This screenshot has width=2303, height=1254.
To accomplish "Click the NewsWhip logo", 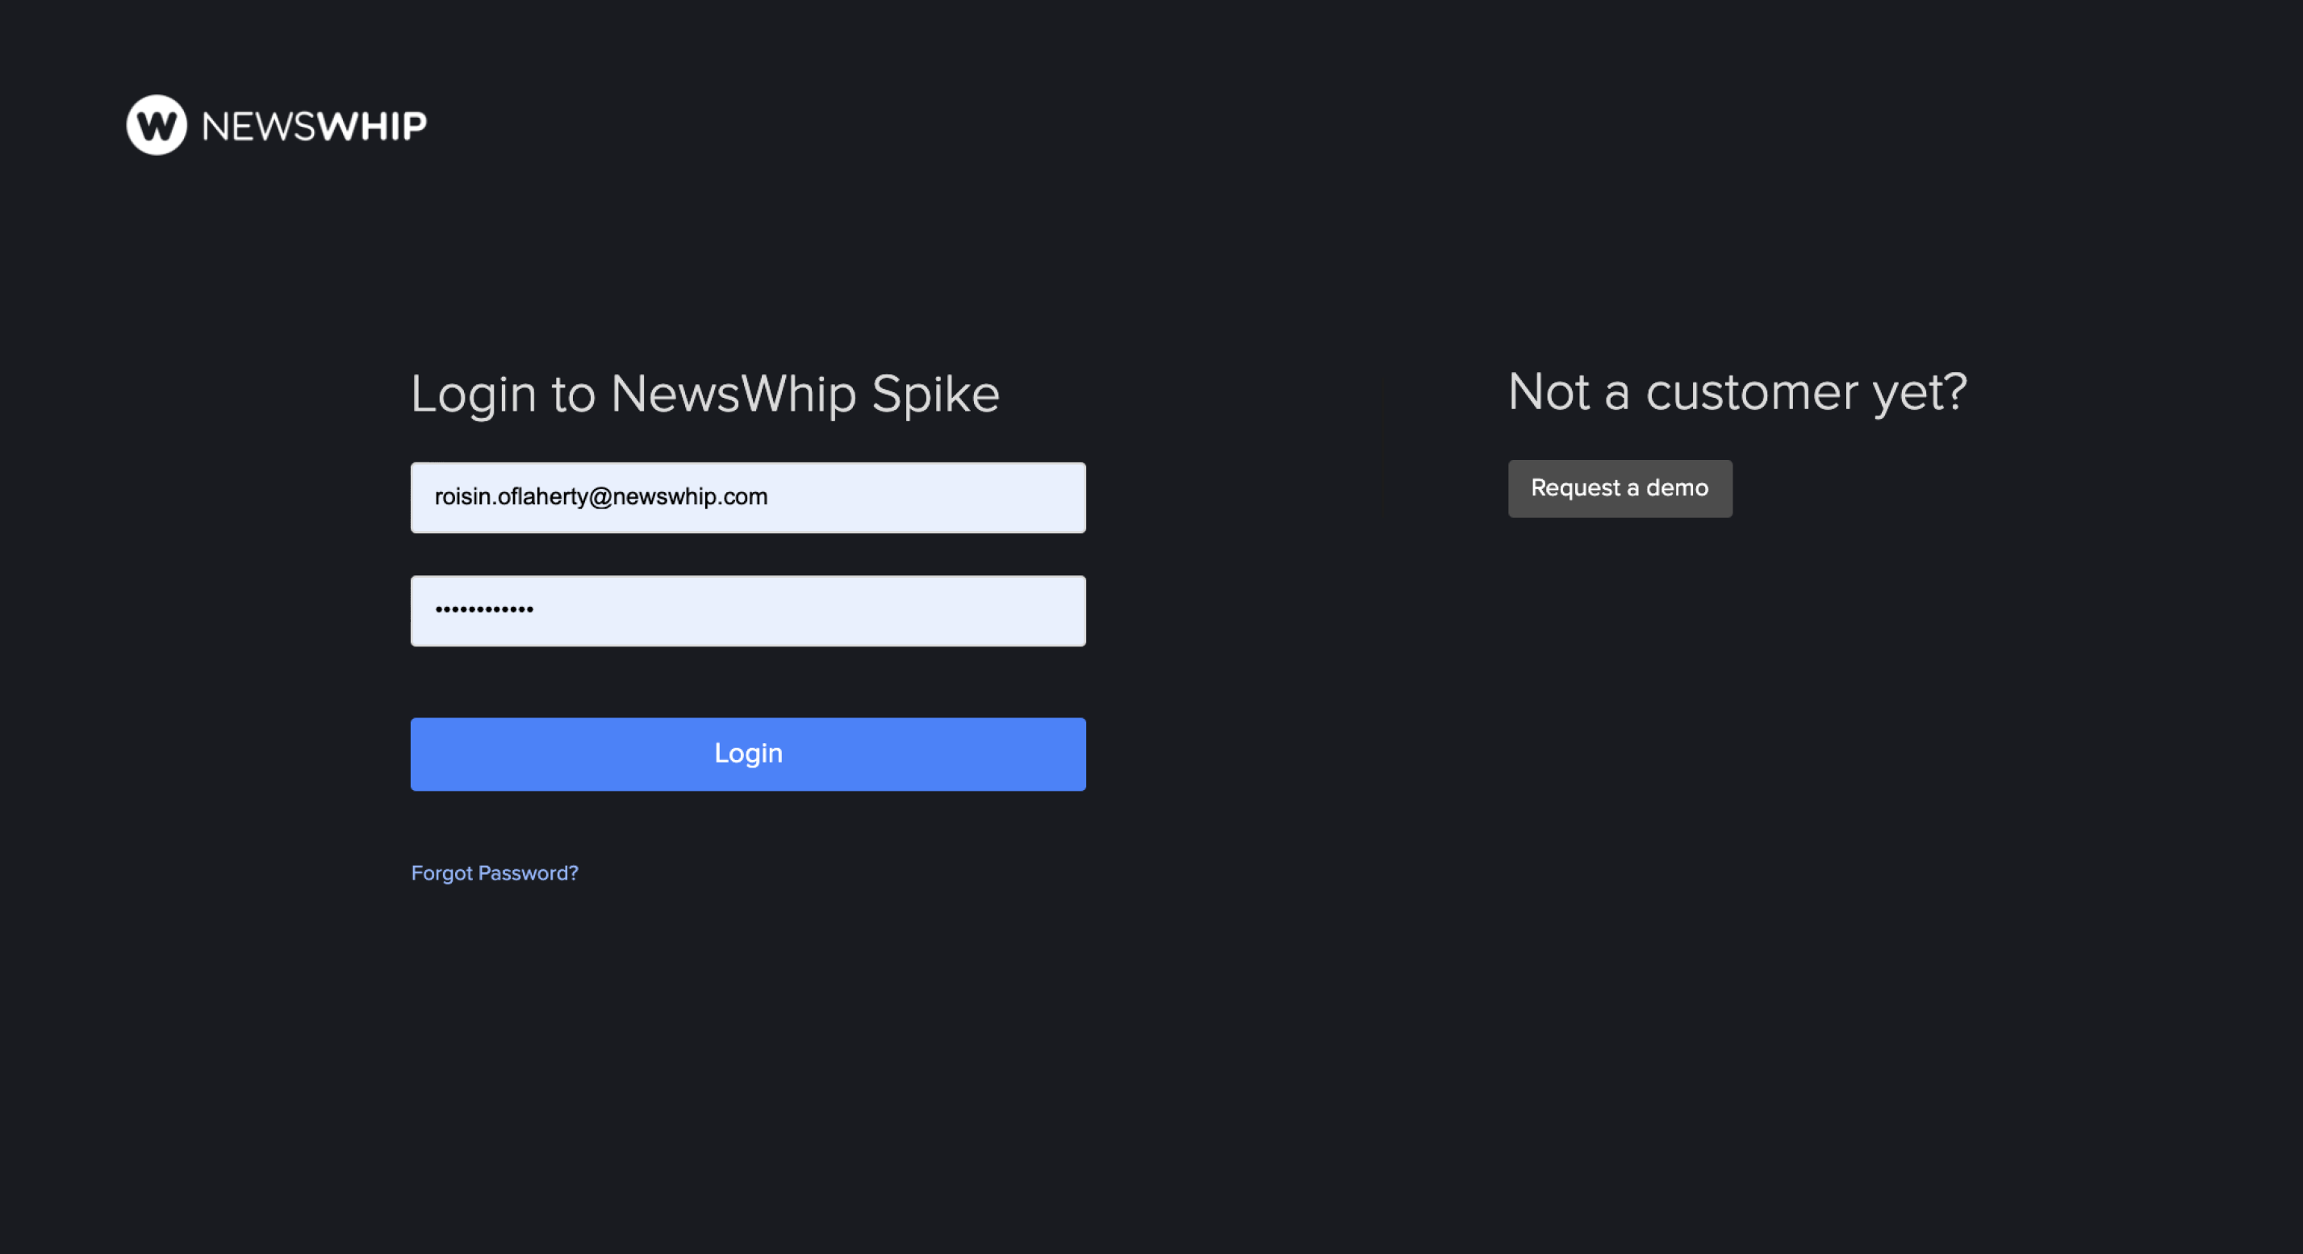I will point(276,125).
